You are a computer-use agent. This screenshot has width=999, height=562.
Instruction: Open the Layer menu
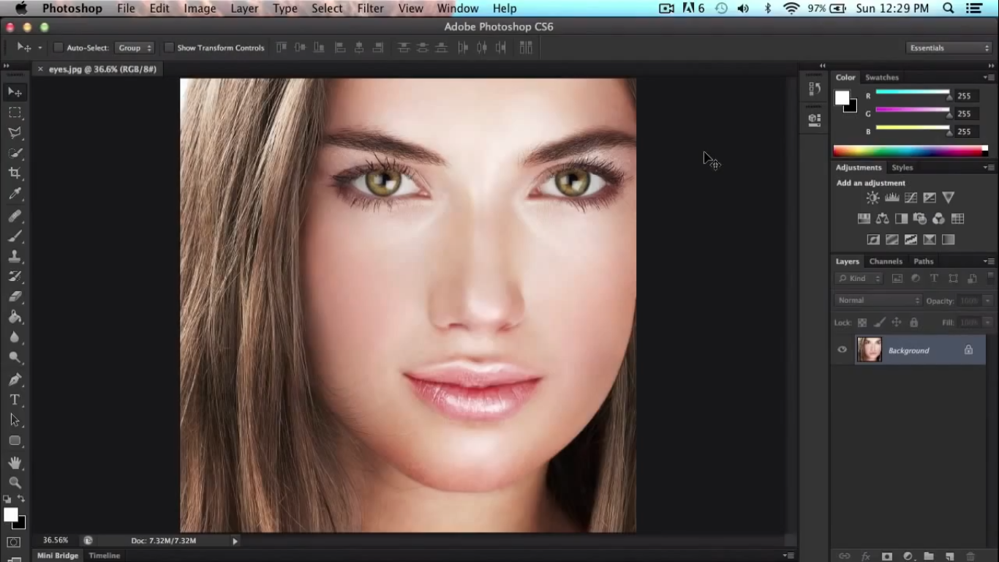tap(244, 8)
